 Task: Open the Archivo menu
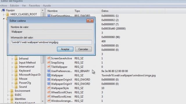pos(3,5)
